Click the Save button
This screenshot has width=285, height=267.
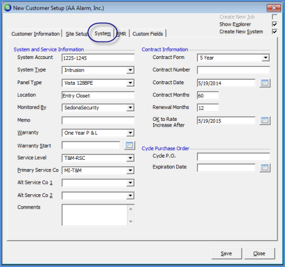(227, 253)
